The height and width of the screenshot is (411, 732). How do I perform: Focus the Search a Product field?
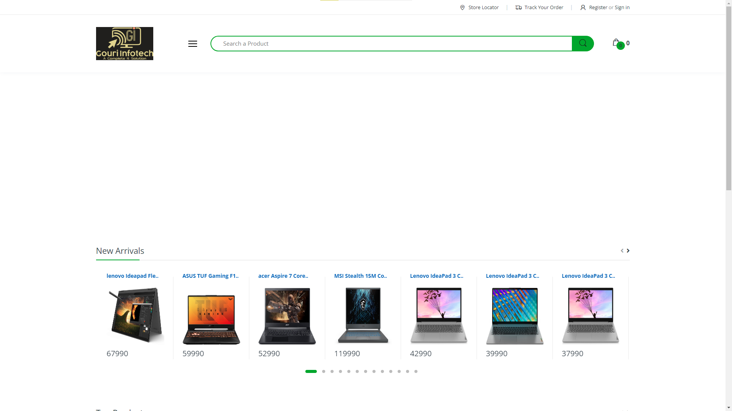coord(392,43)
